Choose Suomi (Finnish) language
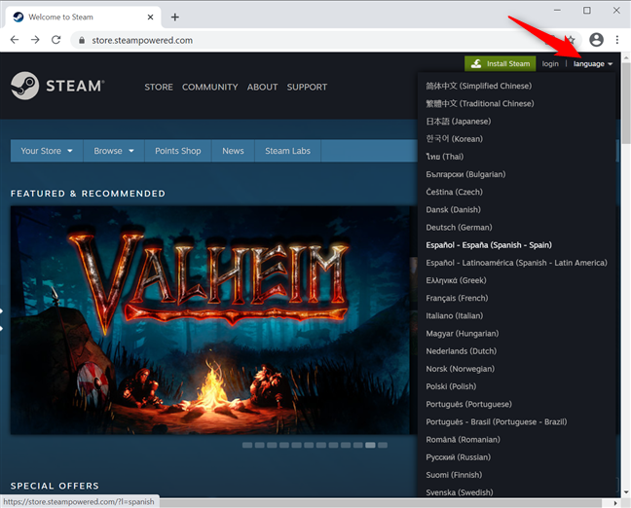Screen dimensions: 631x508 [x=454, y=475]
